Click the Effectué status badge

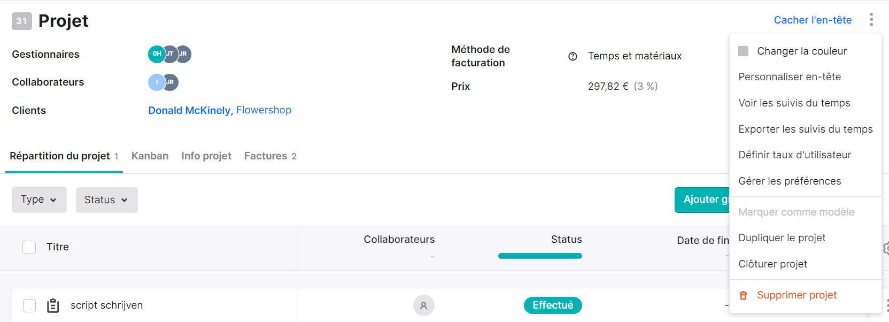(553, 305)
